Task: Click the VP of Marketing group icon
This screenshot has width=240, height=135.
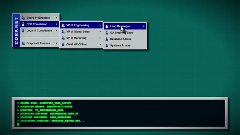Action: 63,38
